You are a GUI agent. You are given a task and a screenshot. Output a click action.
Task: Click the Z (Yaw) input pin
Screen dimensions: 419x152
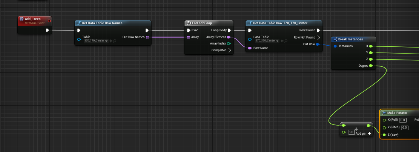point(384,135)
